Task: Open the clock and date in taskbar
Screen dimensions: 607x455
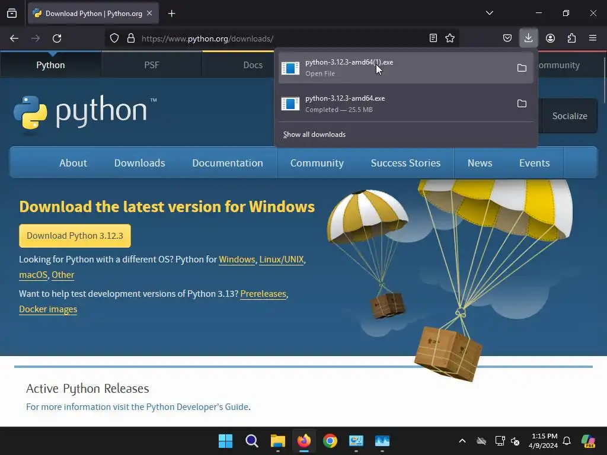Action: [x=544, y=441]
